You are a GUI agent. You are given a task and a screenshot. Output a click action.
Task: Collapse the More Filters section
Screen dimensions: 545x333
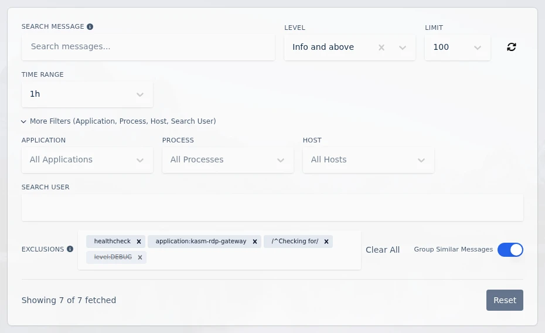pos(118,121)
